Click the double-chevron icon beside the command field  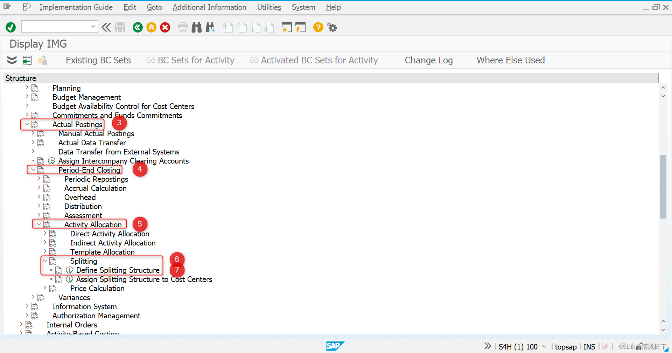106,27
